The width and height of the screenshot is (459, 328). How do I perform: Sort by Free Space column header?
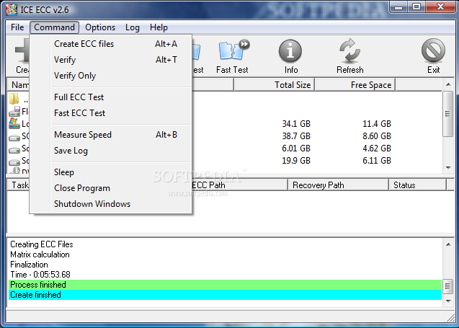click(355, 85)
